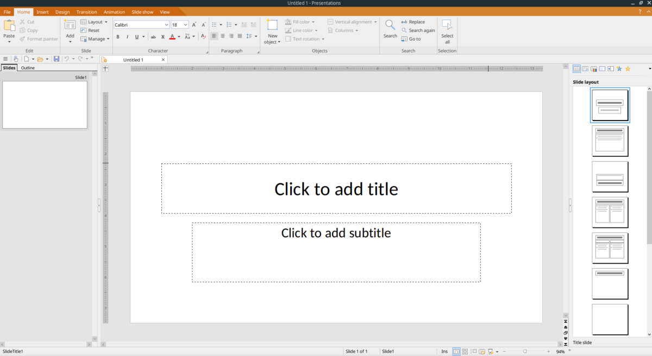
Task: Select the first Title slide layout thumbnail
Action: (610, 105)
